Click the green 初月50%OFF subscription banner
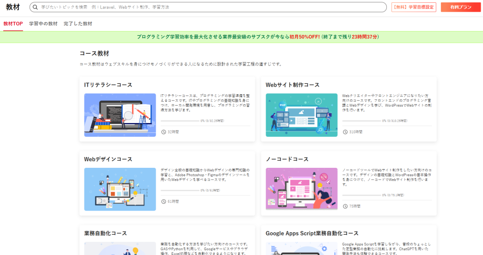The width and height of the screenshot is (483, 255). pos(241,37)
